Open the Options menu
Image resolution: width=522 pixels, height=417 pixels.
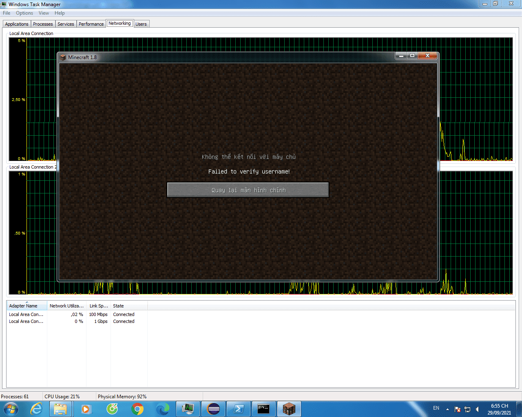(x=24, y=13)
